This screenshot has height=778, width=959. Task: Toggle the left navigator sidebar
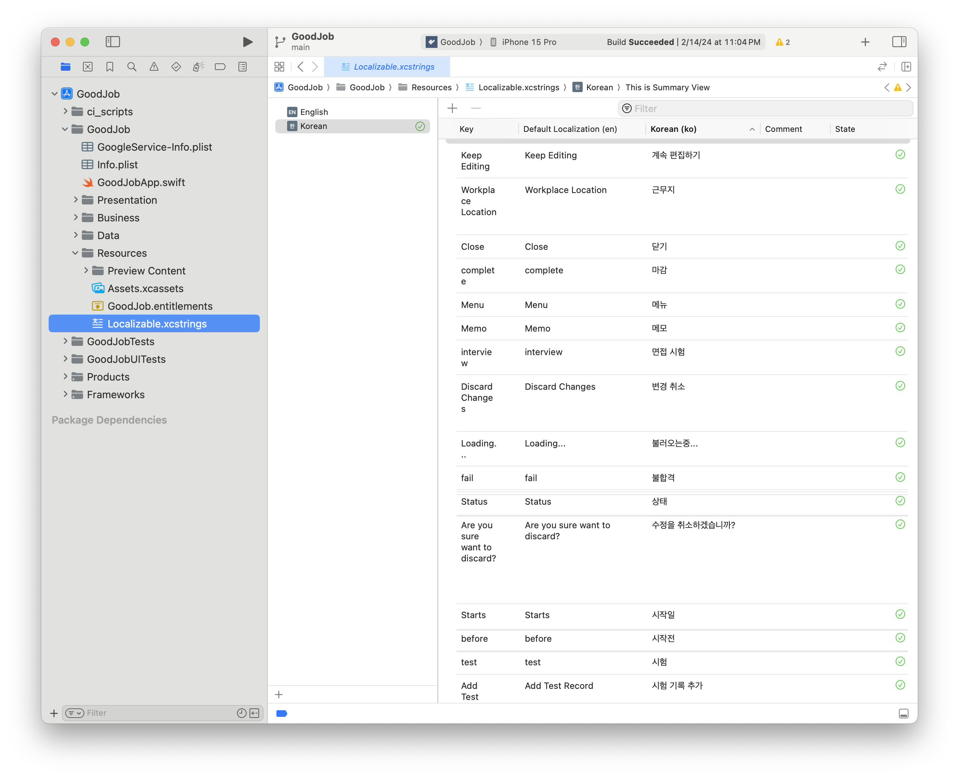tap(112, 42)
